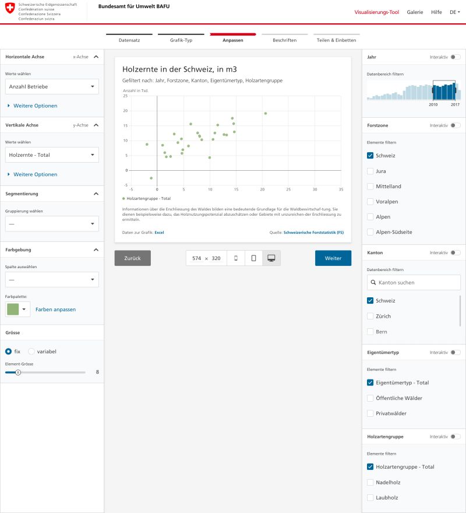
Task: Enable the Interaktiv toggle for Jahr
Action: (456, 57)
